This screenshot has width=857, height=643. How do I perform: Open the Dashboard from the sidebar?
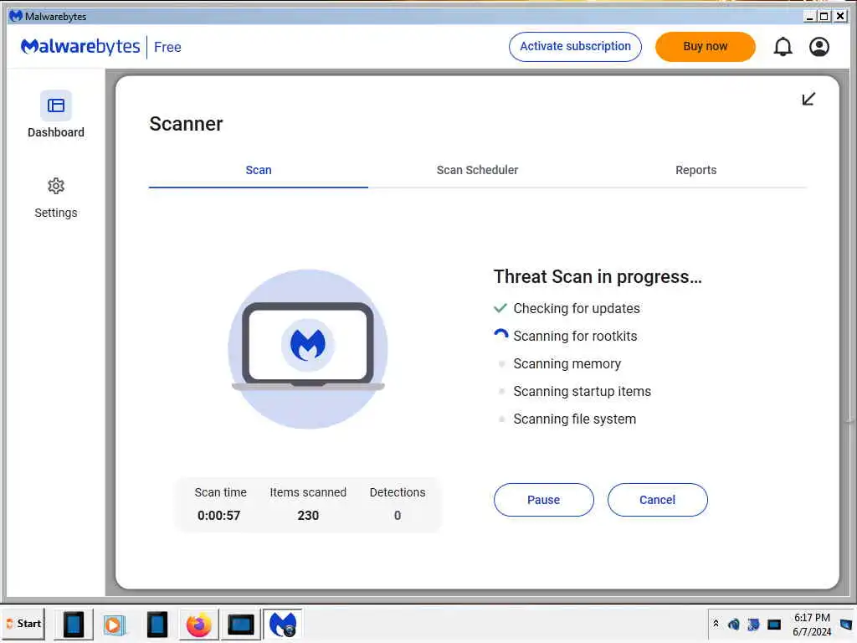[x=56, y=114]
